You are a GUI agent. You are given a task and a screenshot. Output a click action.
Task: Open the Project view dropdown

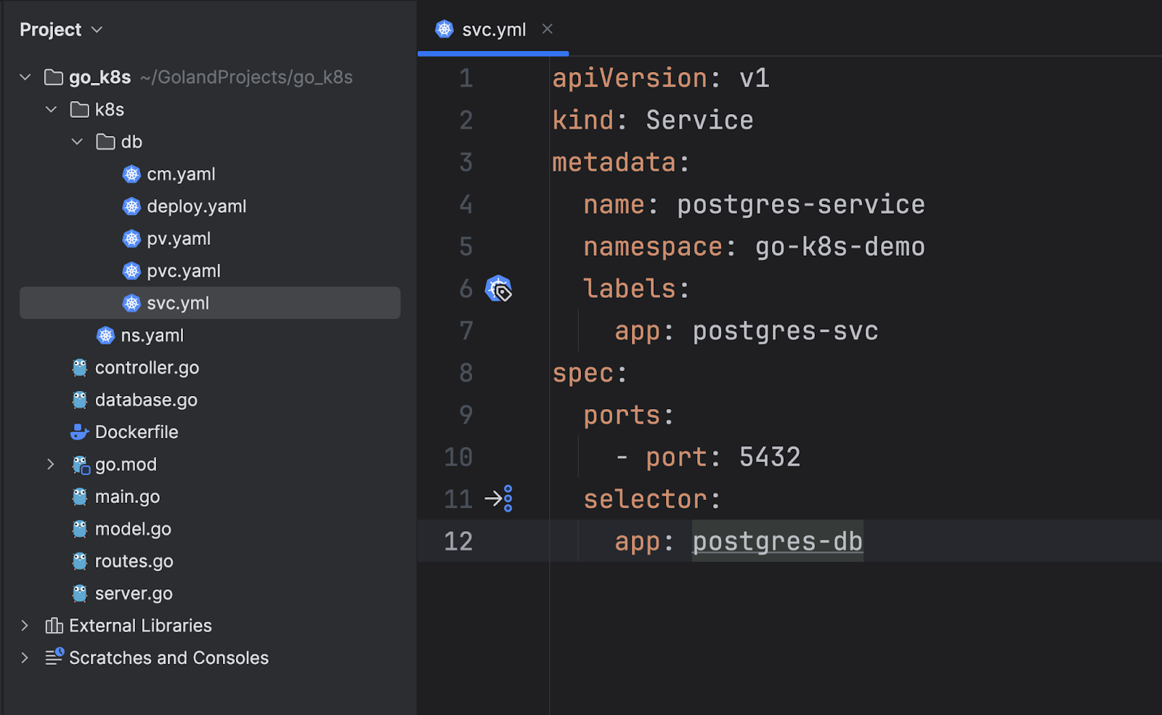pyautogui.click(x=61, y=30)
